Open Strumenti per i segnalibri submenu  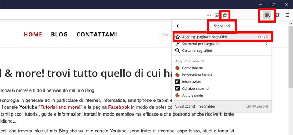(222, 44)
